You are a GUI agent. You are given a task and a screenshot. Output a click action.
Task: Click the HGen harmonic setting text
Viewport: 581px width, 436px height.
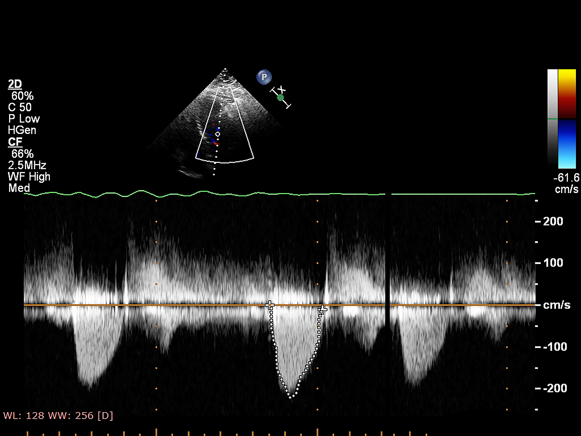(22, 130)
